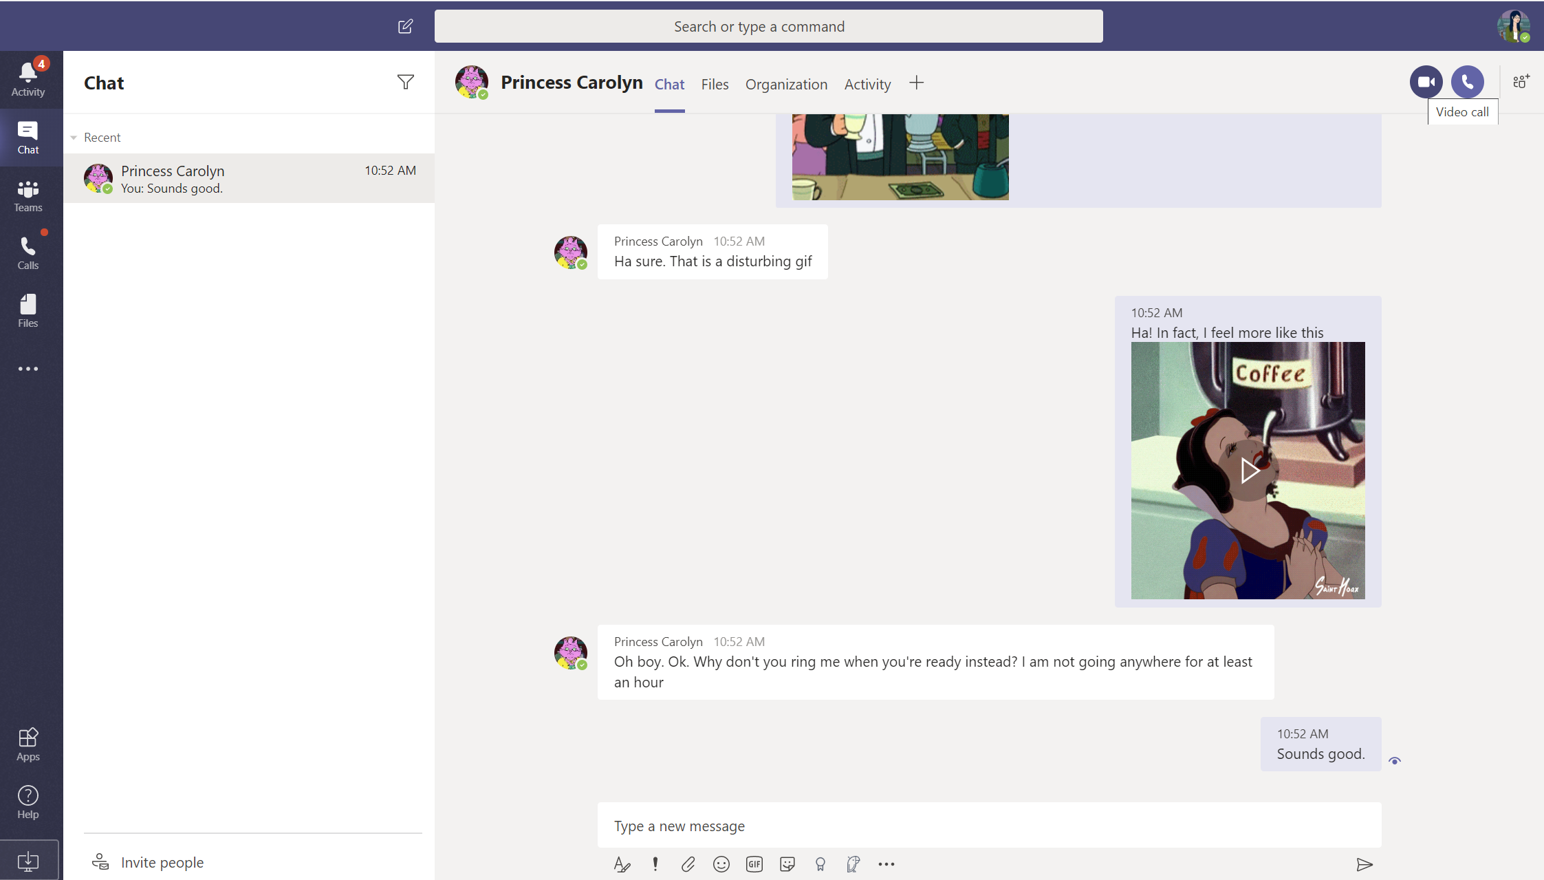Click the Princess Carolyn name in the chat header
The height and width of the screenshot is (880, 1544).
[572, 83]
